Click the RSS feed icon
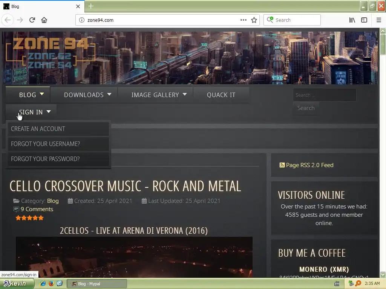 [x=282, y=165]
